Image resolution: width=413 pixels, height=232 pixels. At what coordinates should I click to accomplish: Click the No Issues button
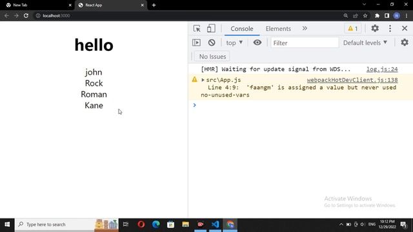click(212, 56)
